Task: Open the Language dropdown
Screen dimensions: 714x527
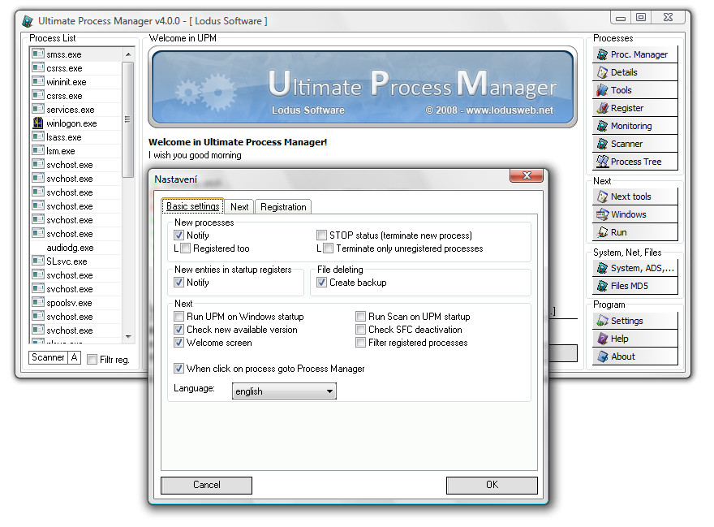Action: tap(284, 391)
